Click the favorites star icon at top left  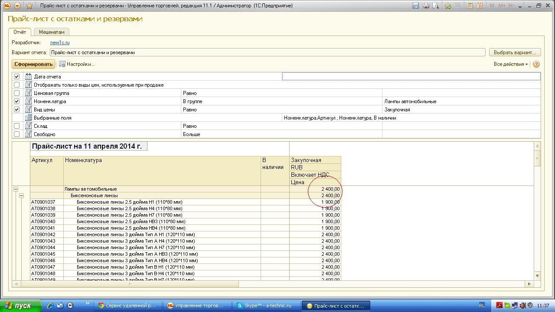29,6
